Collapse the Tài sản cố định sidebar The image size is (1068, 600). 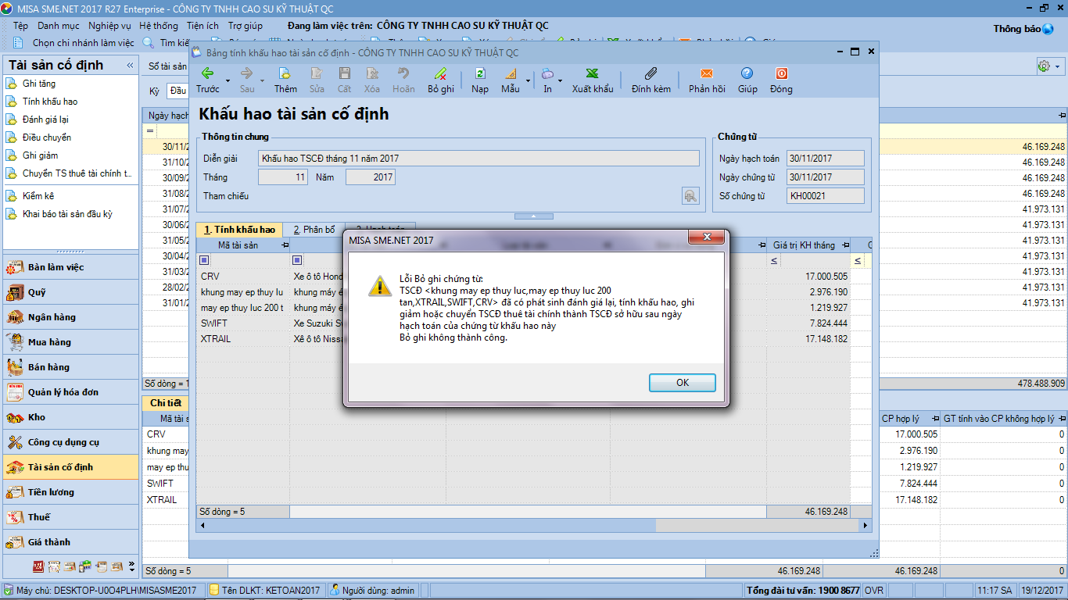coord(130,66)
